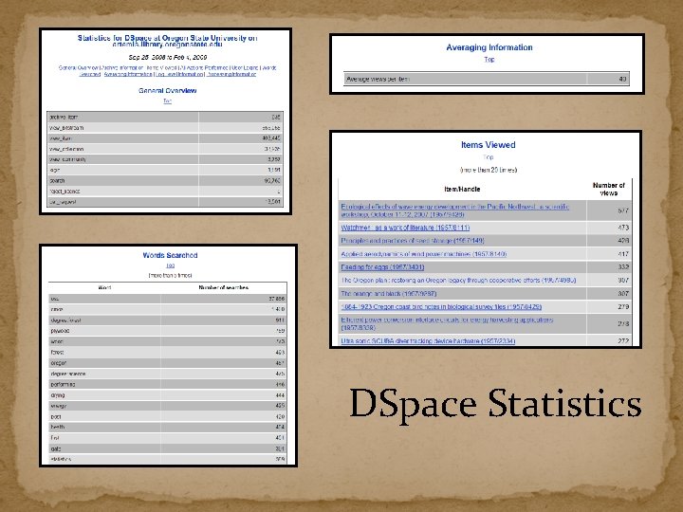
Task: Open the General Overview navigation link
Action: [x=79, y=68]
